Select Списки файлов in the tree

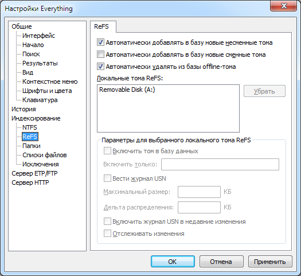(x=45, y=155)
